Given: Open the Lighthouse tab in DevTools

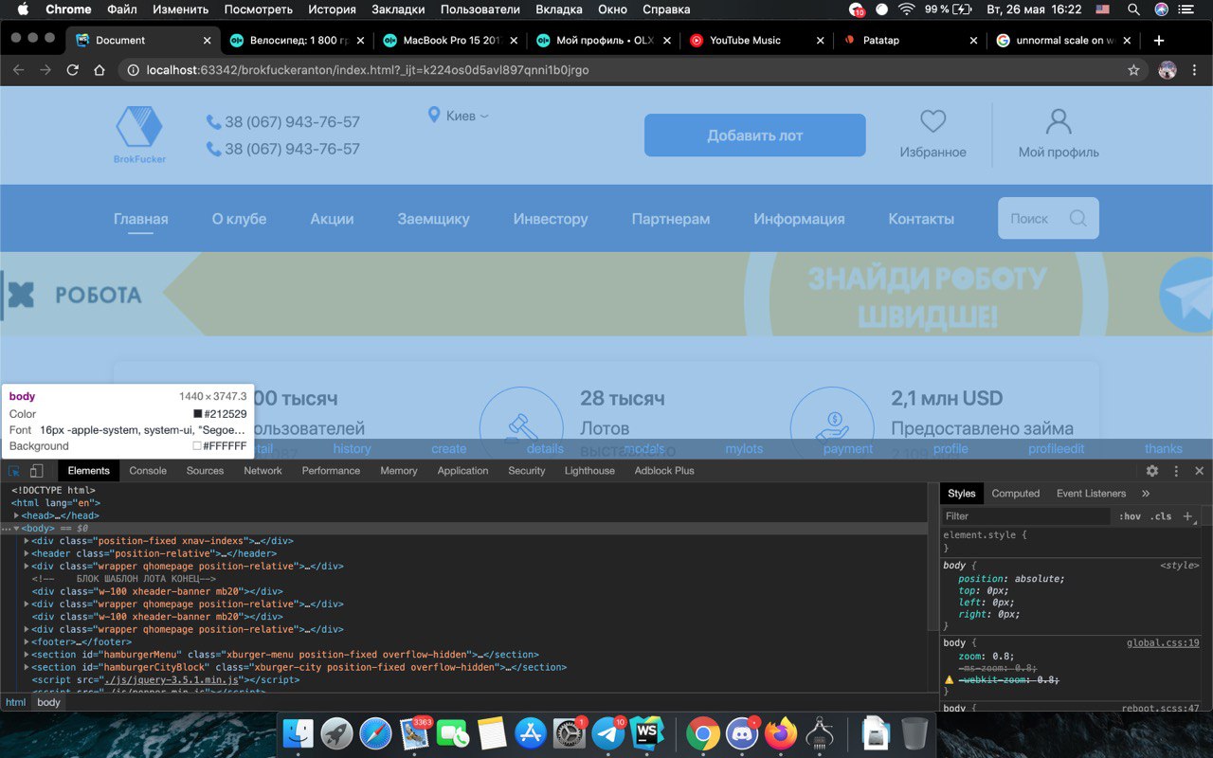Looking at the screenshot, I should [589, 471].
